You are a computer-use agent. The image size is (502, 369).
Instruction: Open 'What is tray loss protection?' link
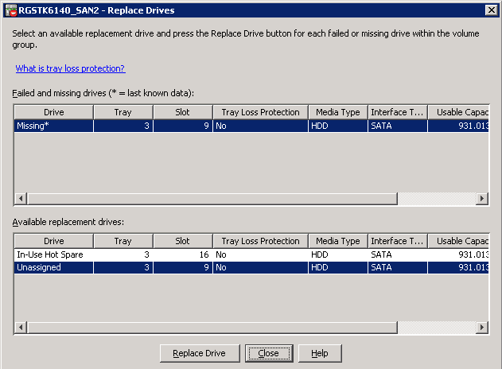pyautogui.click(x=70, y=69)
